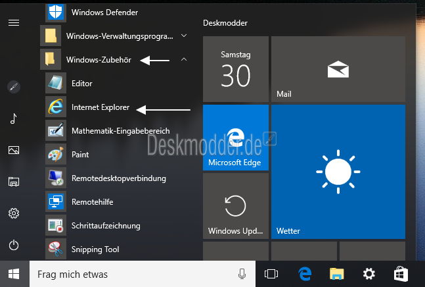The image size is (425, 287).
Task: Open the Windows Update tile
Action: click(x=236, y=206)
